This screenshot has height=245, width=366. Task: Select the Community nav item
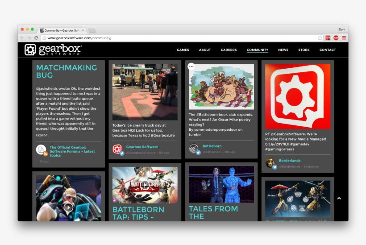258,50
